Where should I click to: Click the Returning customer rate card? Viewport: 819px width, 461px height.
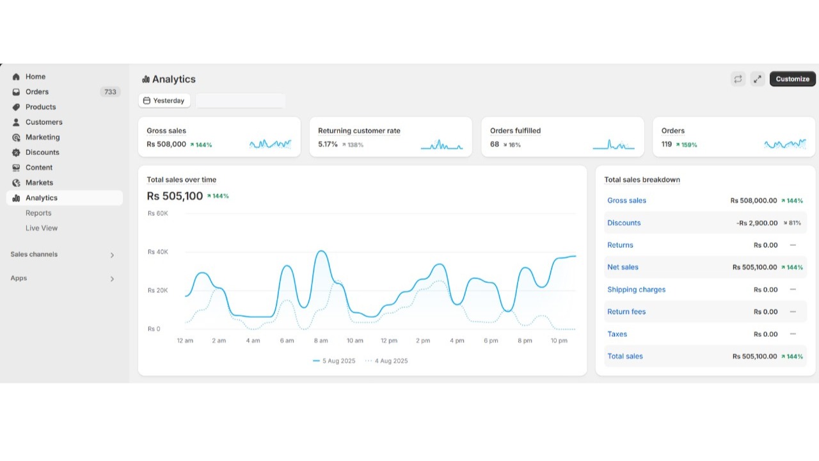pos(390,137)
